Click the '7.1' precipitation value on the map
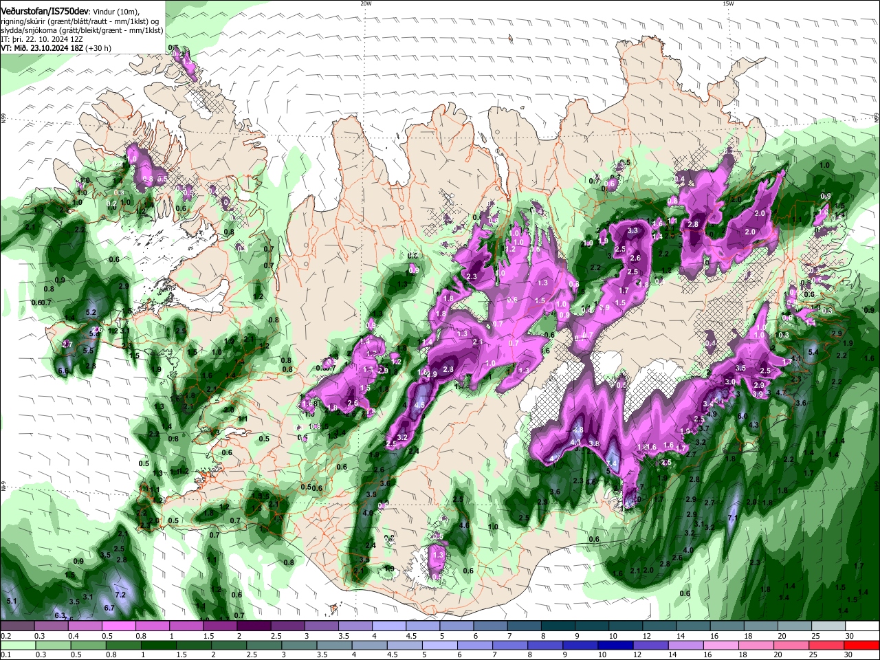This screenshot has width=880, height=660. (733, 518)
